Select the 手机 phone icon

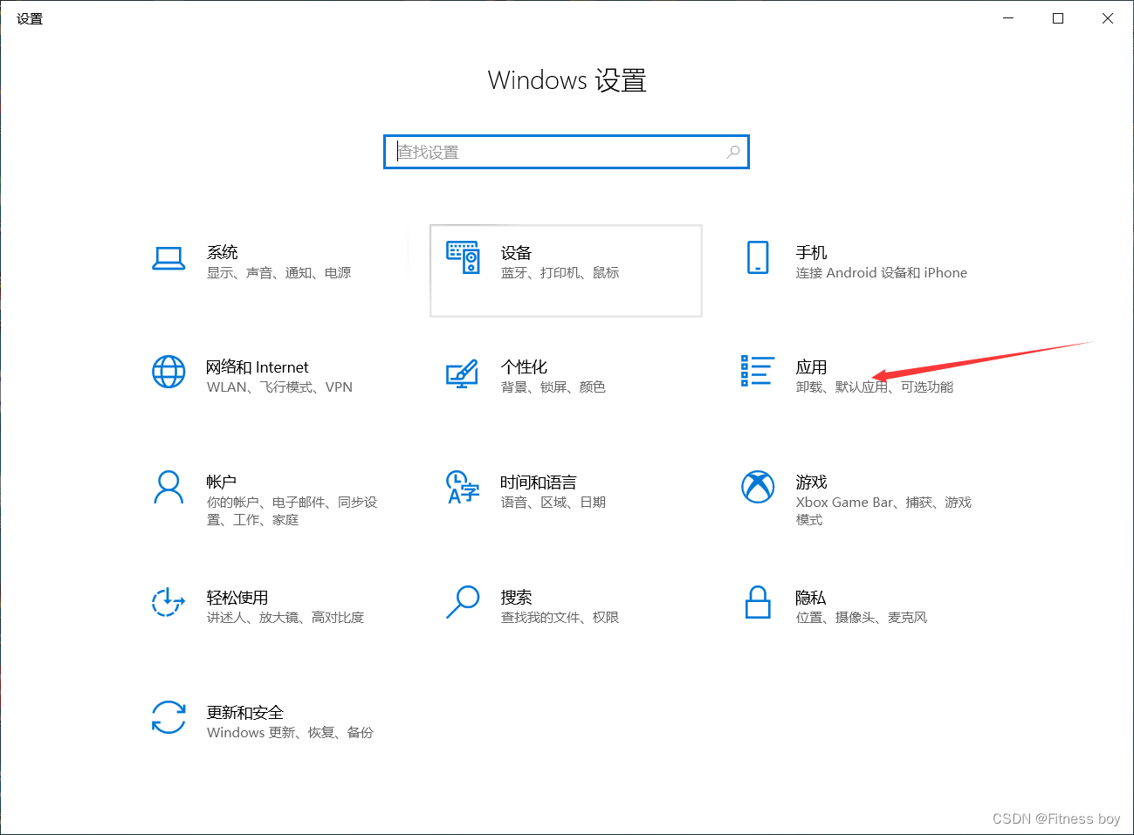click(x=758, y=258)
